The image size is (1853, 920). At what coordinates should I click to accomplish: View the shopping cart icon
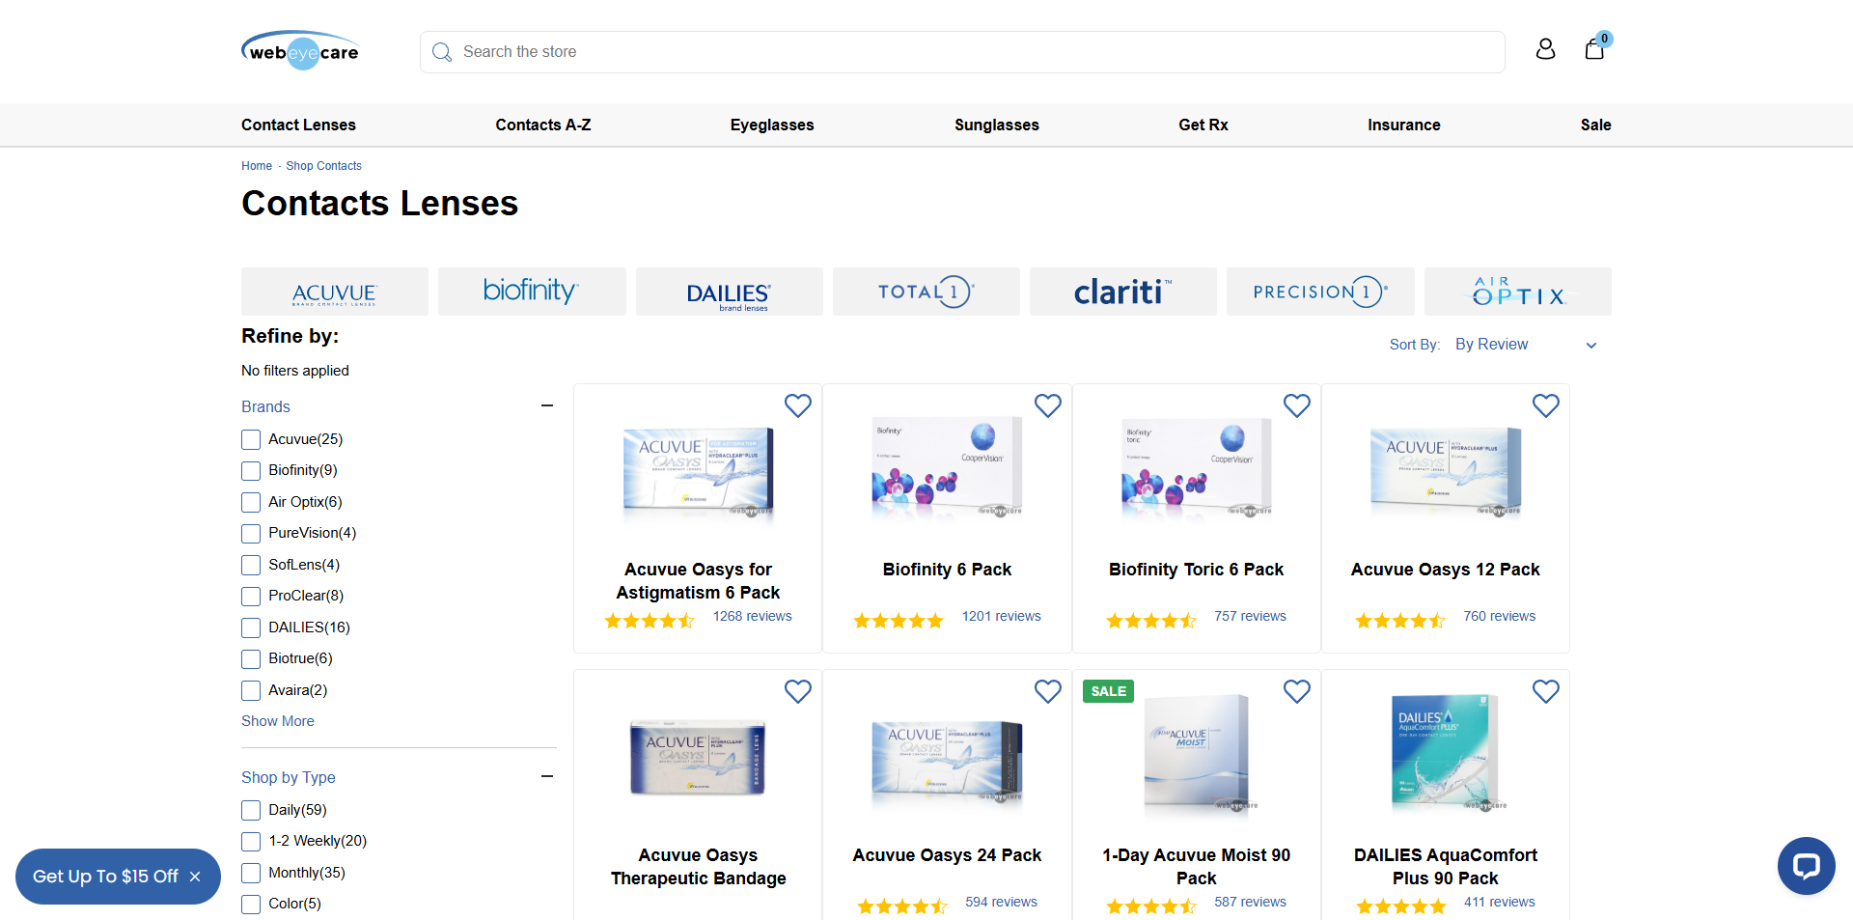coord(1594,49)
